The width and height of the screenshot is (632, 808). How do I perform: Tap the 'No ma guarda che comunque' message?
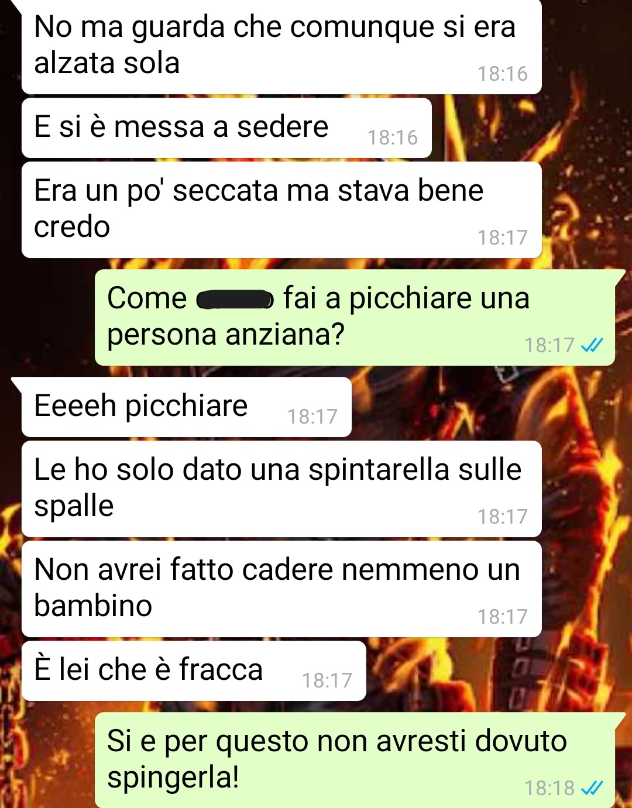pyautogui.click(x=281, y=46)
